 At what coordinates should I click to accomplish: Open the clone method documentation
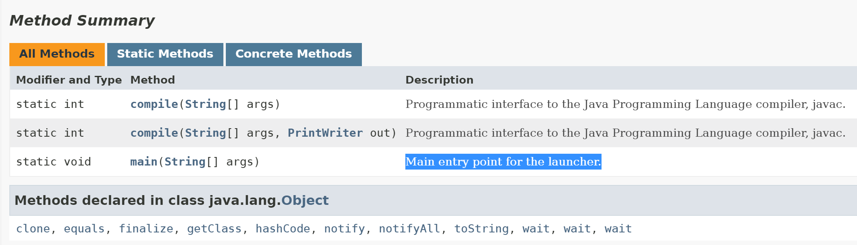coord(34,228)
